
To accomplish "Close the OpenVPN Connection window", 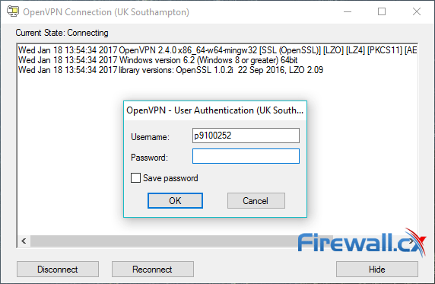I will coord(417,11).
